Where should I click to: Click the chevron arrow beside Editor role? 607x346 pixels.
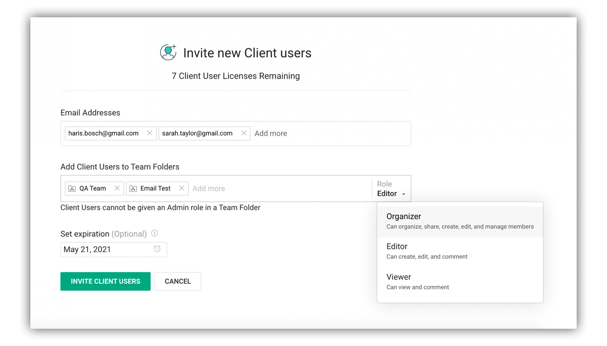click(404, 194)
